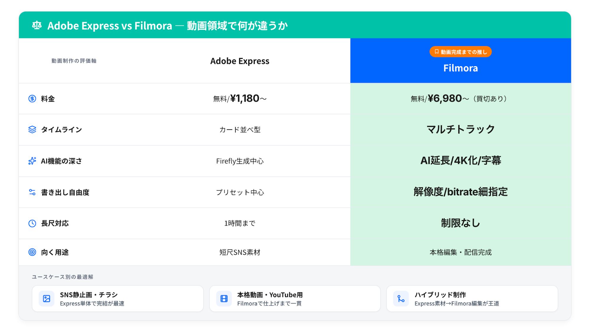Click the Express素材→Filmora編集が王道 subtitle

click(457, 303)
